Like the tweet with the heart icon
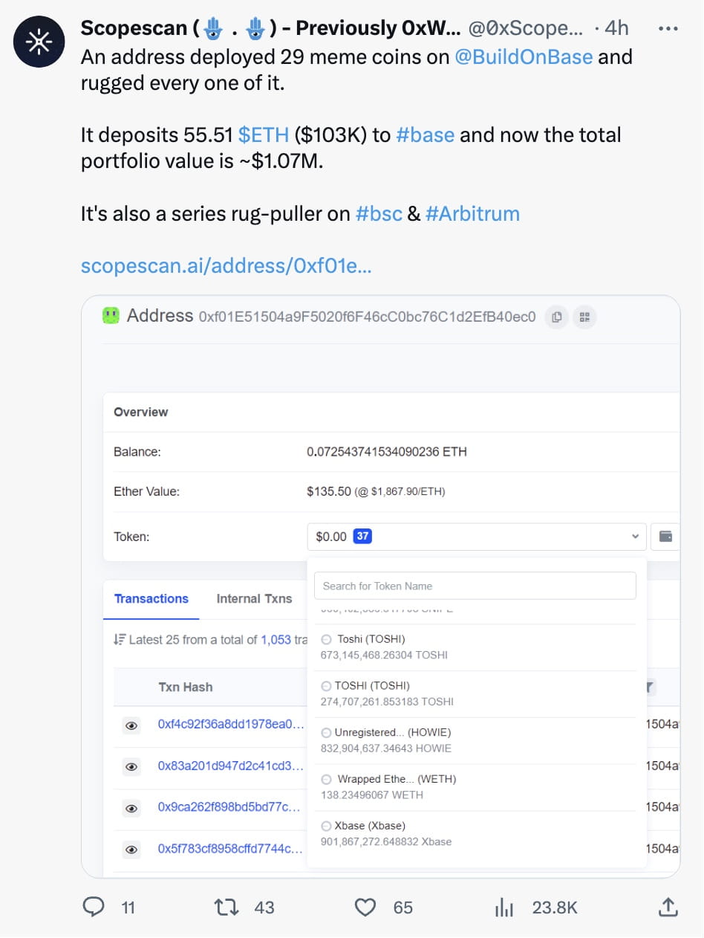 (x=365, y=907)
